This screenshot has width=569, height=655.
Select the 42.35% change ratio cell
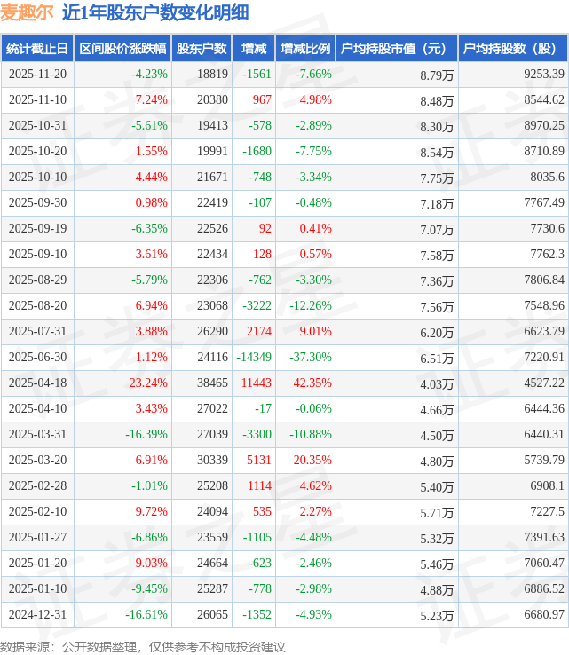coord(314,383)
